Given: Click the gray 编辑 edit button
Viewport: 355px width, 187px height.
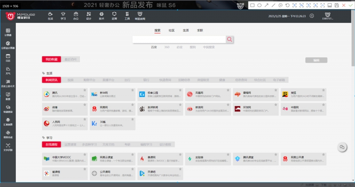Looking at the screenshot, I should [316, 60].
